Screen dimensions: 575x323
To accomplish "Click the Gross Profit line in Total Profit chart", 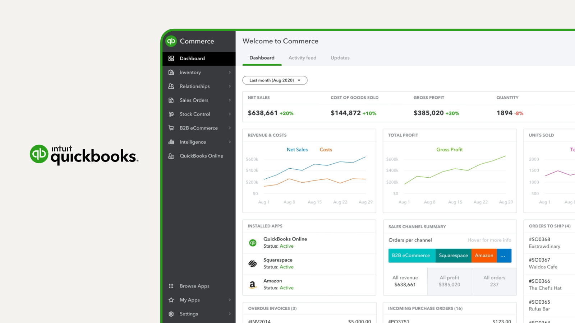I will 455,169.
